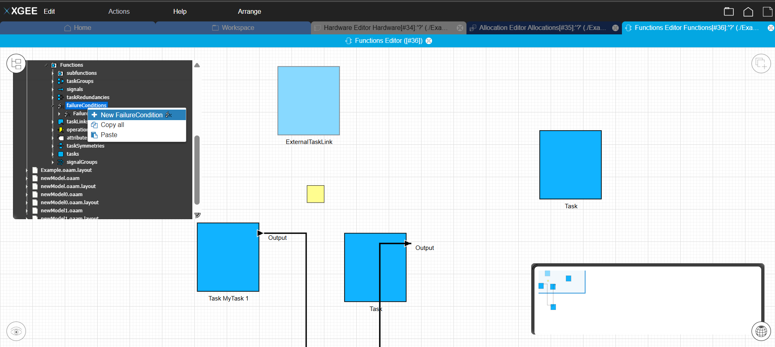Click the new document icon in header
775x347 pixels.
point(767,11)
